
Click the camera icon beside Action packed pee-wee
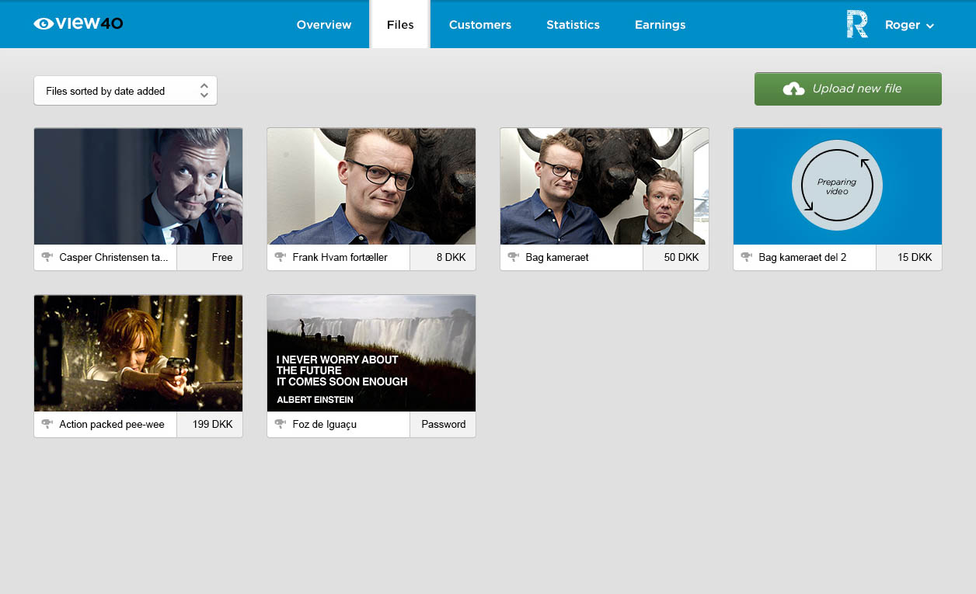[x=47, y=424]
